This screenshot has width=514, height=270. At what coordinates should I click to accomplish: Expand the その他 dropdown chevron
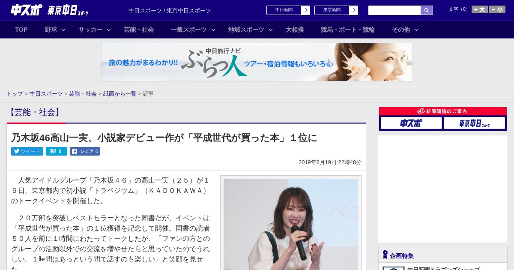pyautogui.click(x=416, y=30)
